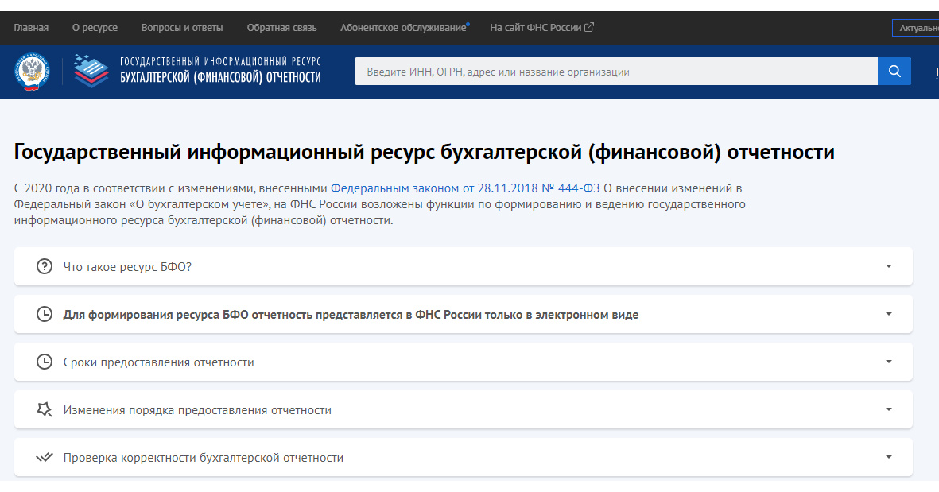Screen dimensions: 939x492
Task: Click the Что такое ресурс БФО? row label
Action: [x=127, y=267]
